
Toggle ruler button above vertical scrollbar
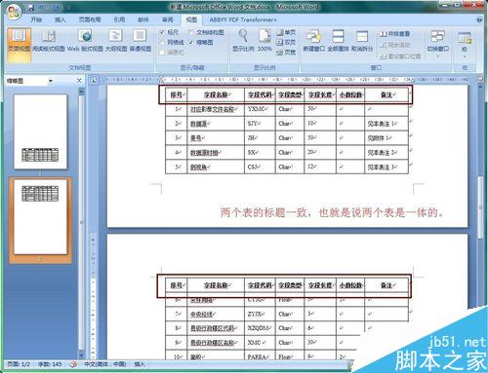pos(480,78)
